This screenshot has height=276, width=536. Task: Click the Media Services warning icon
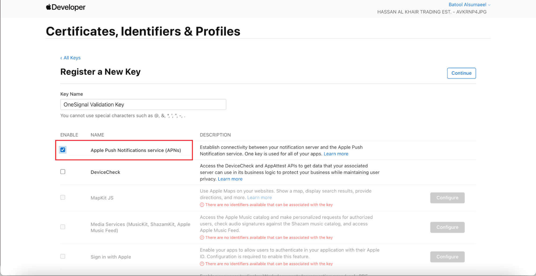(202, 237)
